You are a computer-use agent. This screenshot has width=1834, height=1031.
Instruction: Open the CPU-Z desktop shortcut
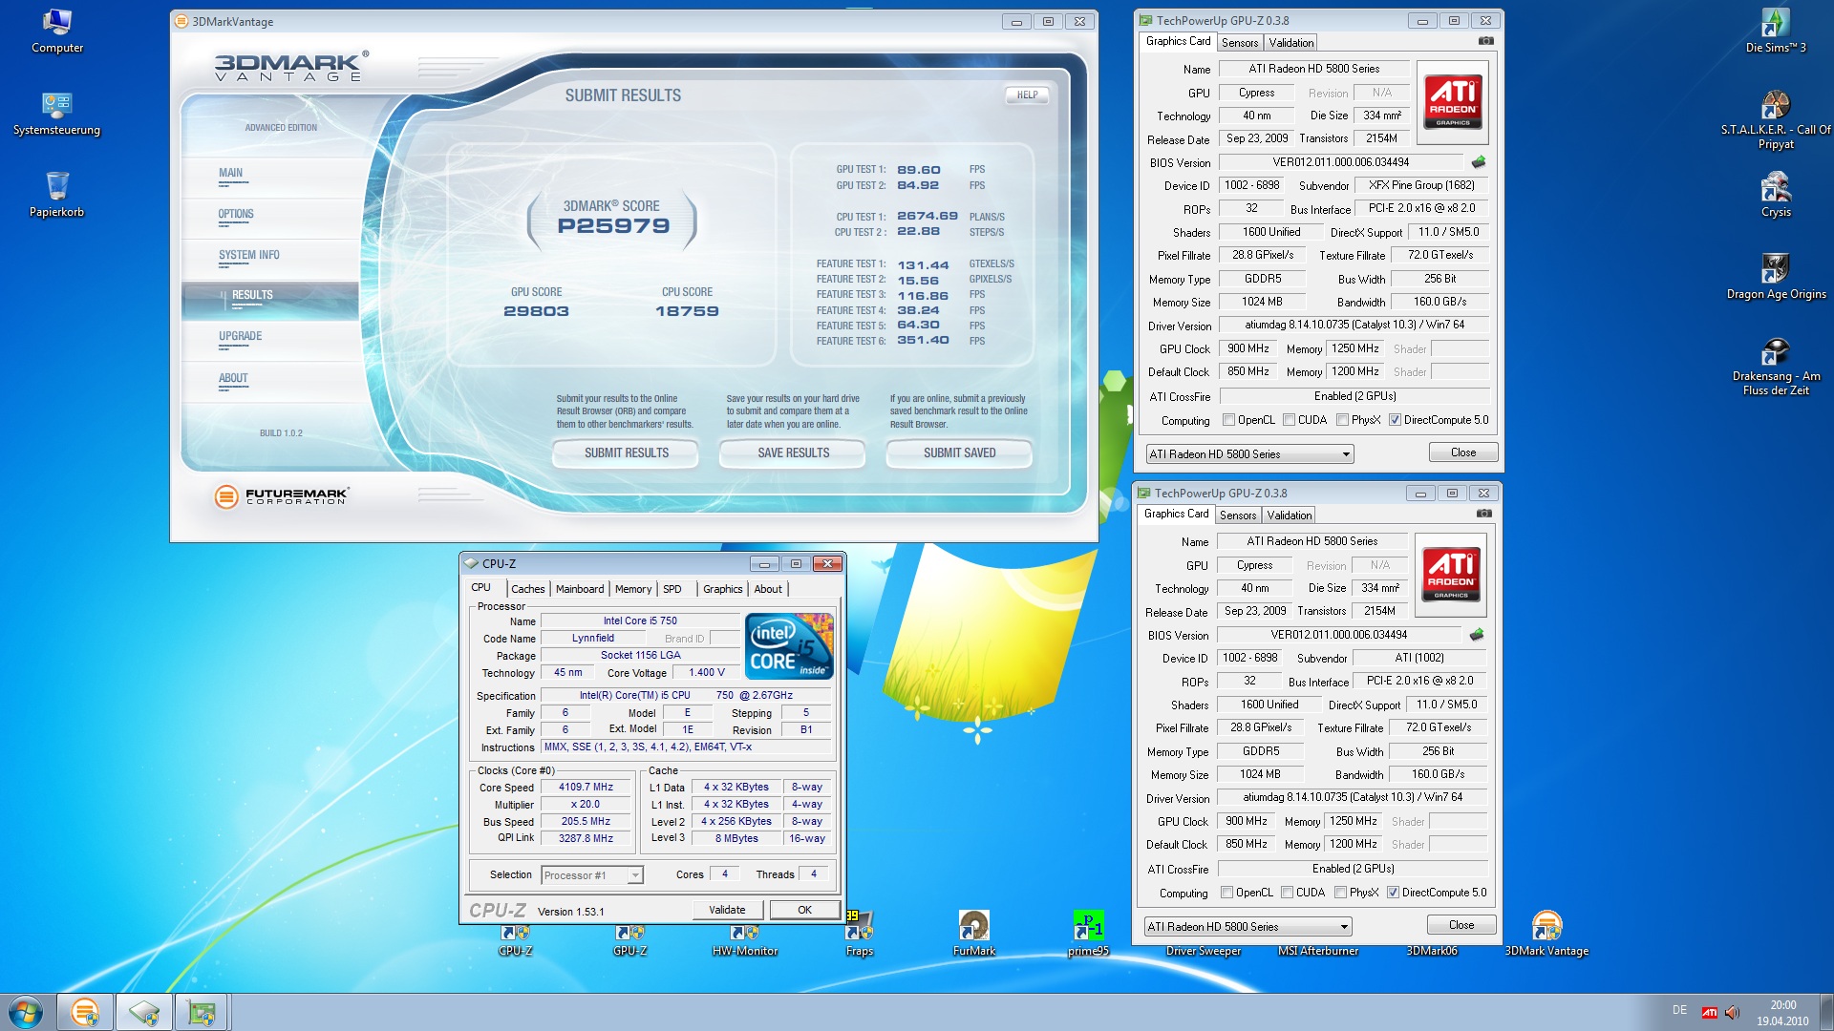[x=516, y=939]
